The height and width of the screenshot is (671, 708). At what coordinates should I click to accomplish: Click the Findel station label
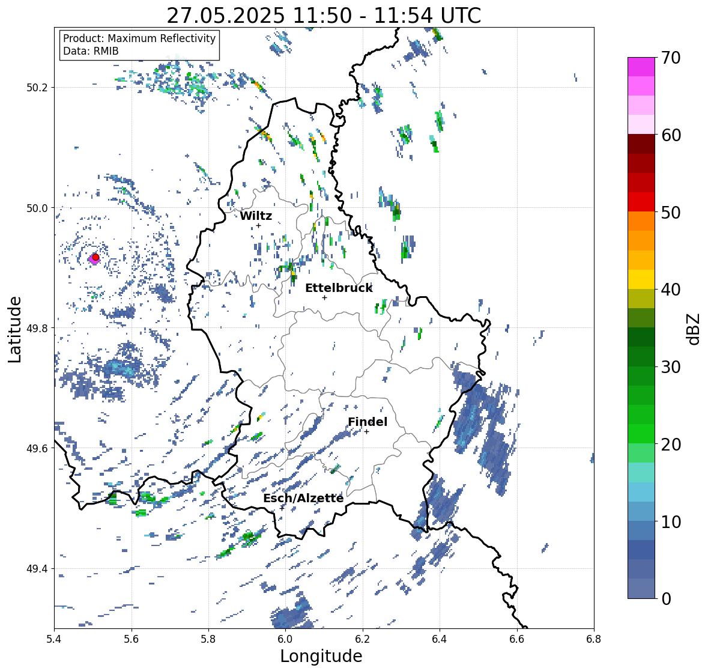pyautogui.click(x=368, y=422)
